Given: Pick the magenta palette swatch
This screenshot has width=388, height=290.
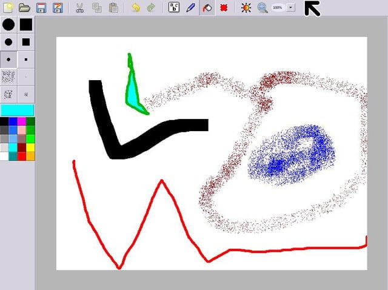Looking at the screenshot, I should click(22, 121).
